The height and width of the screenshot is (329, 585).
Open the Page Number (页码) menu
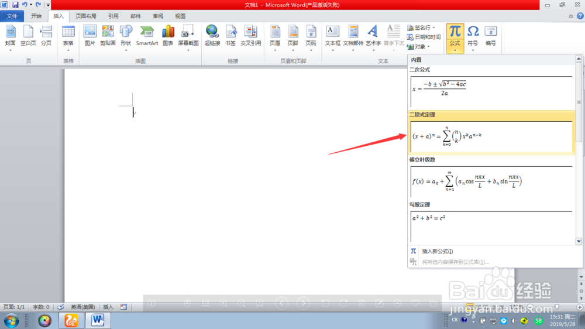click(311, 37)
